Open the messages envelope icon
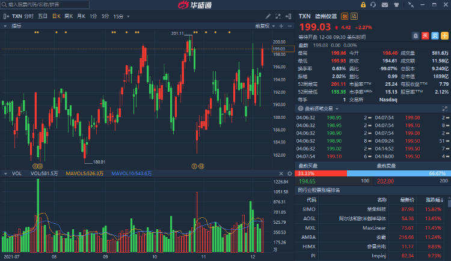 click(x=385, y=5)
